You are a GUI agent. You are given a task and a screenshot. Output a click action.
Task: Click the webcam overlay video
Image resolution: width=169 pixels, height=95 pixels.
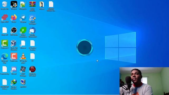pos(144,81)
